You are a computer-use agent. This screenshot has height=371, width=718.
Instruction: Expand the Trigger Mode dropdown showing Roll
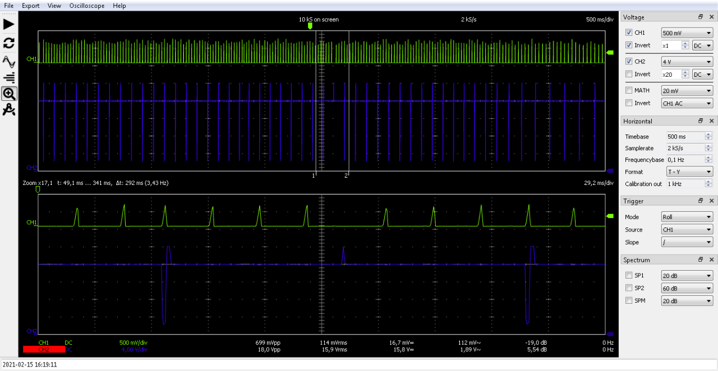click(687, 217)
